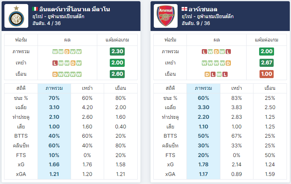Click Inter's orange D away form badge

(x=55, y=74)
